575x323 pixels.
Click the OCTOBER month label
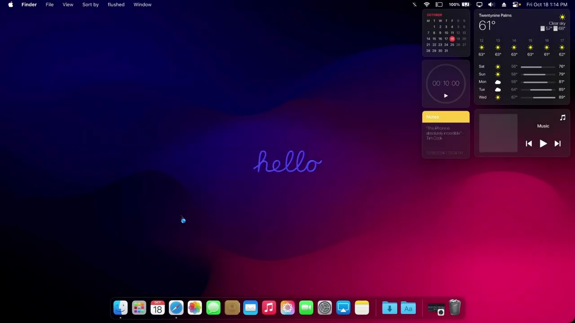pyautogui.click(x=434, y=15)
